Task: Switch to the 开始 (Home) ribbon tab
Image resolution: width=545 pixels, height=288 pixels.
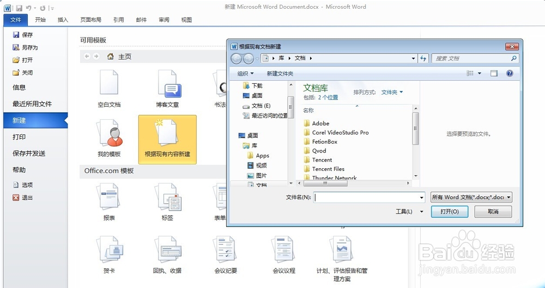Action: tap(40, 20)
